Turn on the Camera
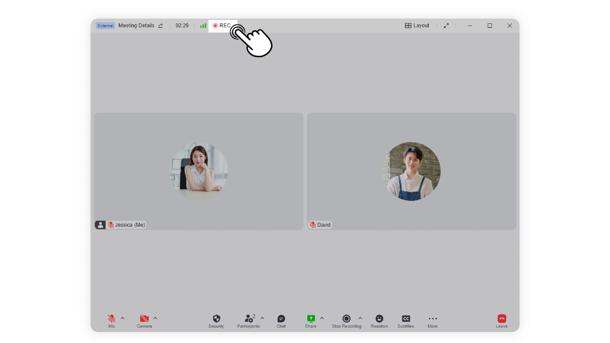The image size is (610, 343). [x=144, y=319]
